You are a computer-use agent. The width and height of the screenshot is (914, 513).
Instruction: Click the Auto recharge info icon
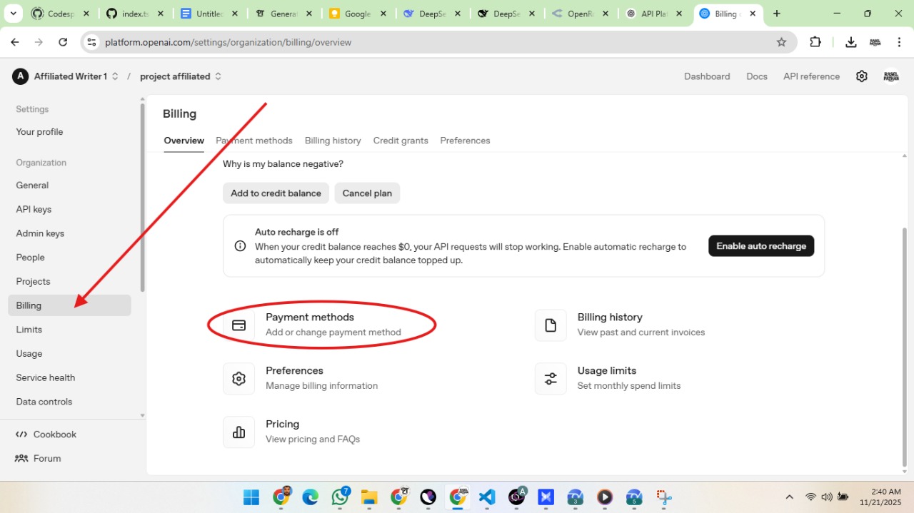(241, 246)
